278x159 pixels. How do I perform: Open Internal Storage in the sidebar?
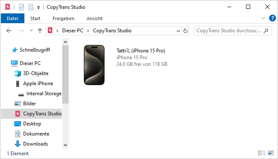click(44, 94)
